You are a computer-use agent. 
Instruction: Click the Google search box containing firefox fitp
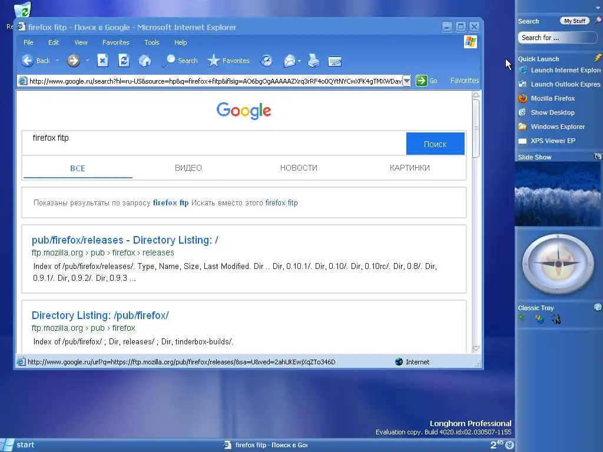[x=214, y=143]
